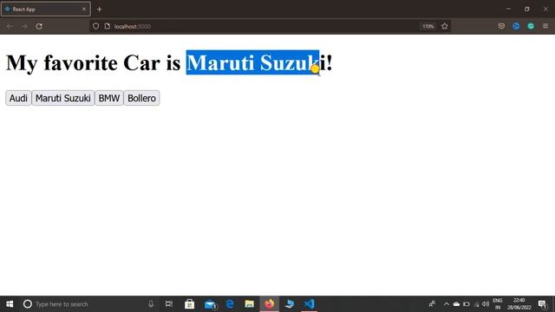Choose the Maruti Suzuki button

pyautogui.click(x=63, y=98)
